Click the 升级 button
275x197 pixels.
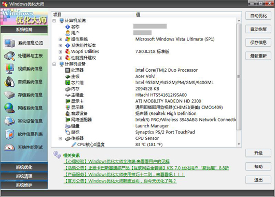pyautogui.click(x=258, y=153)
